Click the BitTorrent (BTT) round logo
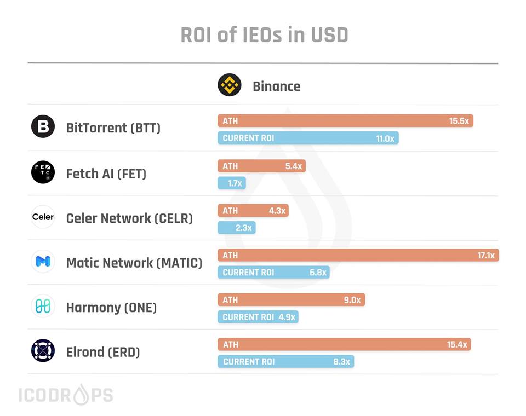This screenshot has height=416, width=526. pyautogui.click(x=43, y=128)
